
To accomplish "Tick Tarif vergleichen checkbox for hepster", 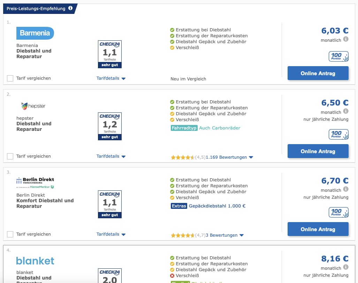I will [x=10, y=156].
